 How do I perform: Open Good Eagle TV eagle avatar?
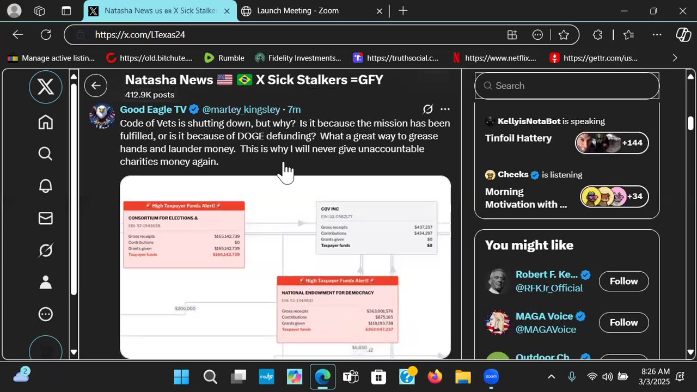(102, 115)
